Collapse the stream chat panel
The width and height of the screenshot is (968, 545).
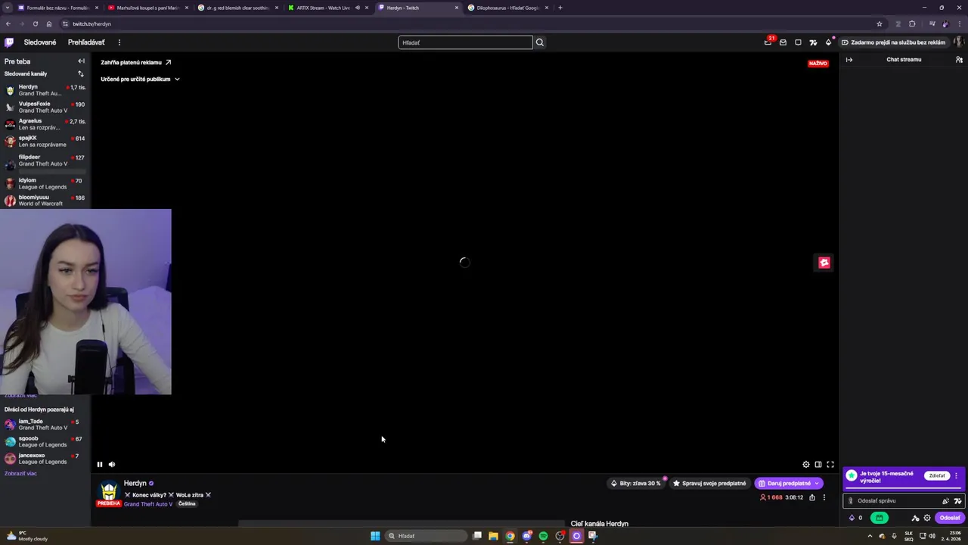(849, 60)
